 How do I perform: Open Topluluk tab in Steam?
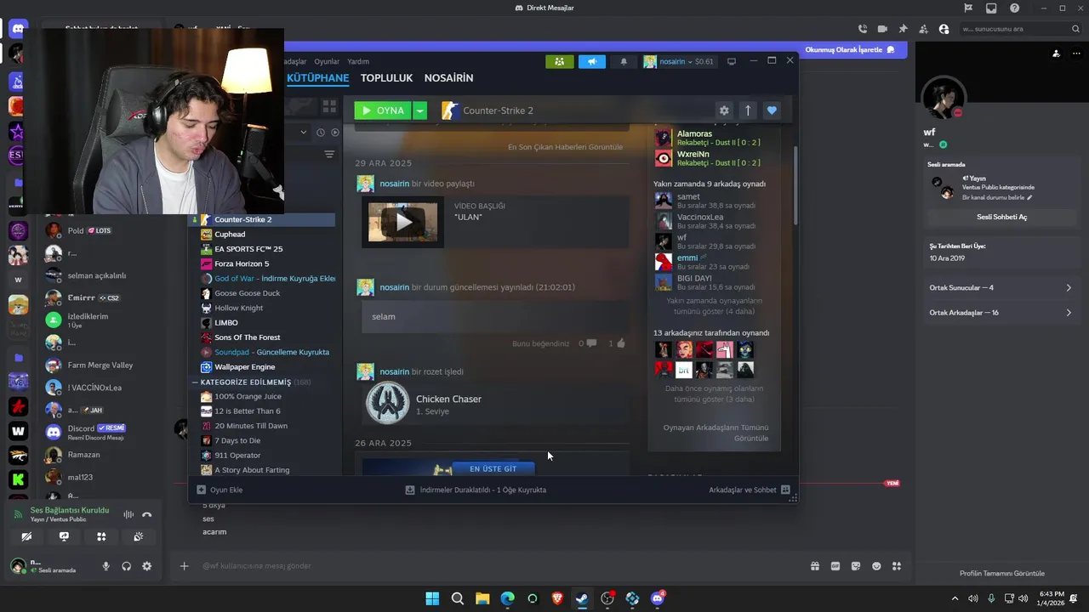point(386,77)
